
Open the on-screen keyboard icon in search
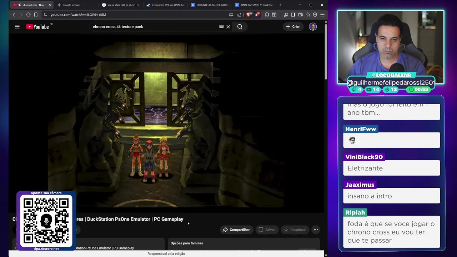221,27
